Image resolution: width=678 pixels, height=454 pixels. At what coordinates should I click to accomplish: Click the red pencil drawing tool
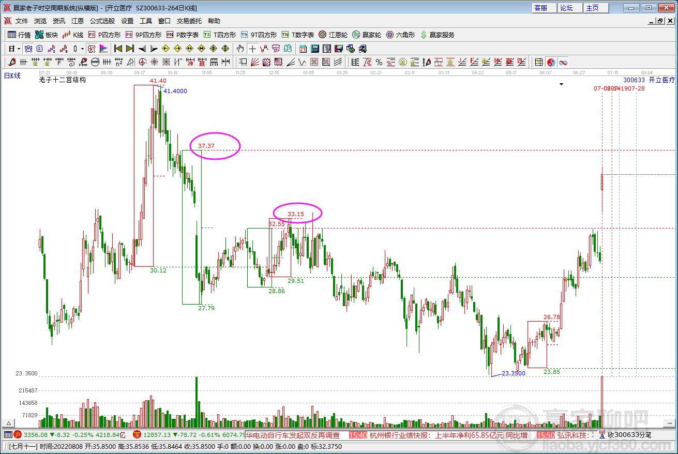(12, 62)
